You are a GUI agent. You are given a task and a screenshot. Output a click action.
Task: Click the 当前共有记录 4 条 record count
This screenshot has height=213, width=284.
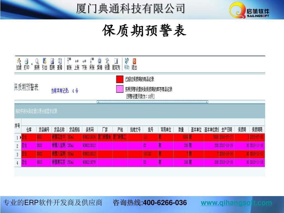pyautogui.click(x=65, y=91)
